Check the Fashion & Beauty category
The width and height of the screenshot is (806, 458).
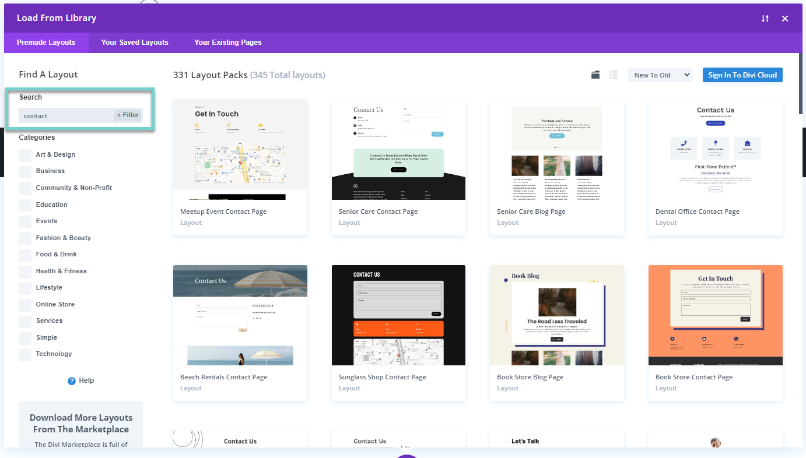click(25, 238)
